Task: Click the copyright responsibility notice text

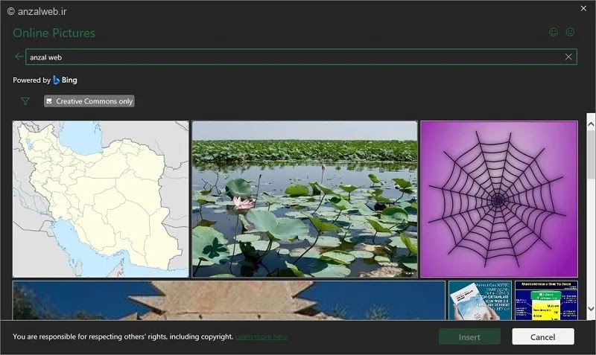Action: coord(123,337)
